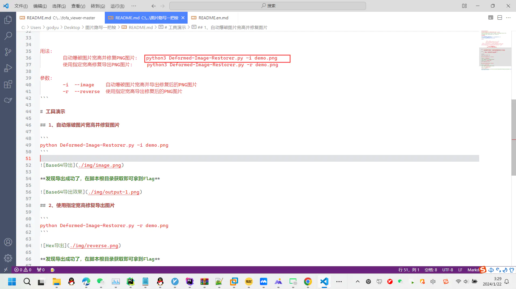Click the ./img/reverse.png link on line 64
The image size is (516, 289).
pos(94,246)
